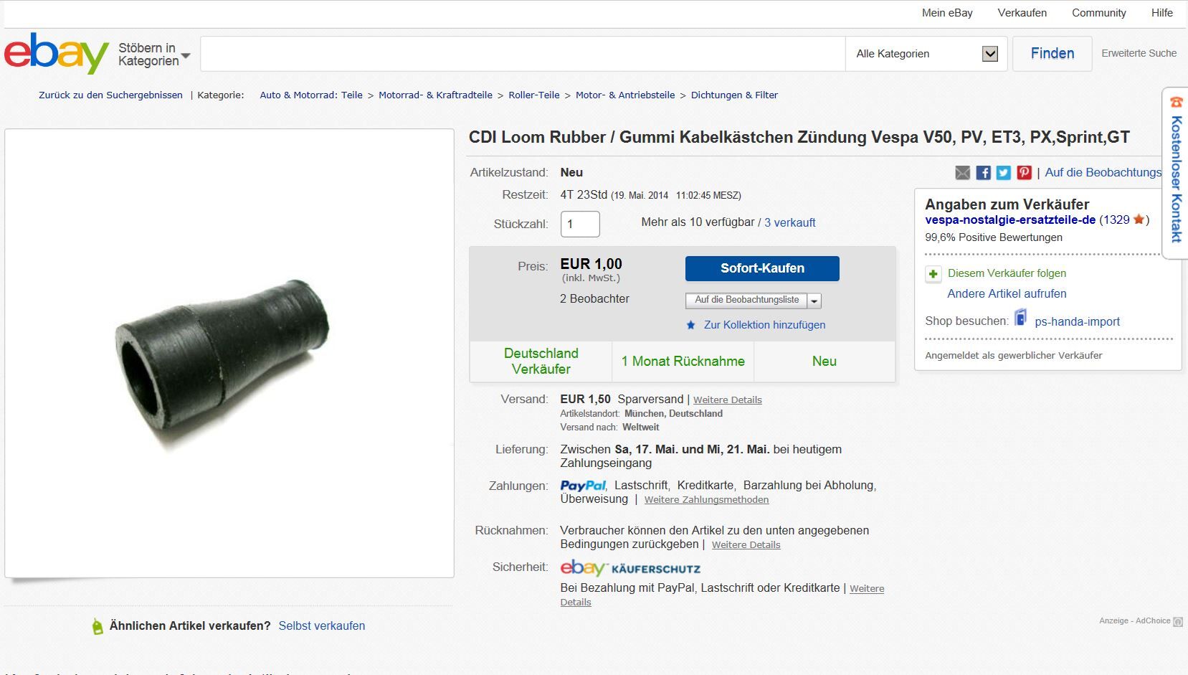Open the Beobachtungsliste dropdown arrow
The image size is (1188, 675).
[x=814, y=301]
